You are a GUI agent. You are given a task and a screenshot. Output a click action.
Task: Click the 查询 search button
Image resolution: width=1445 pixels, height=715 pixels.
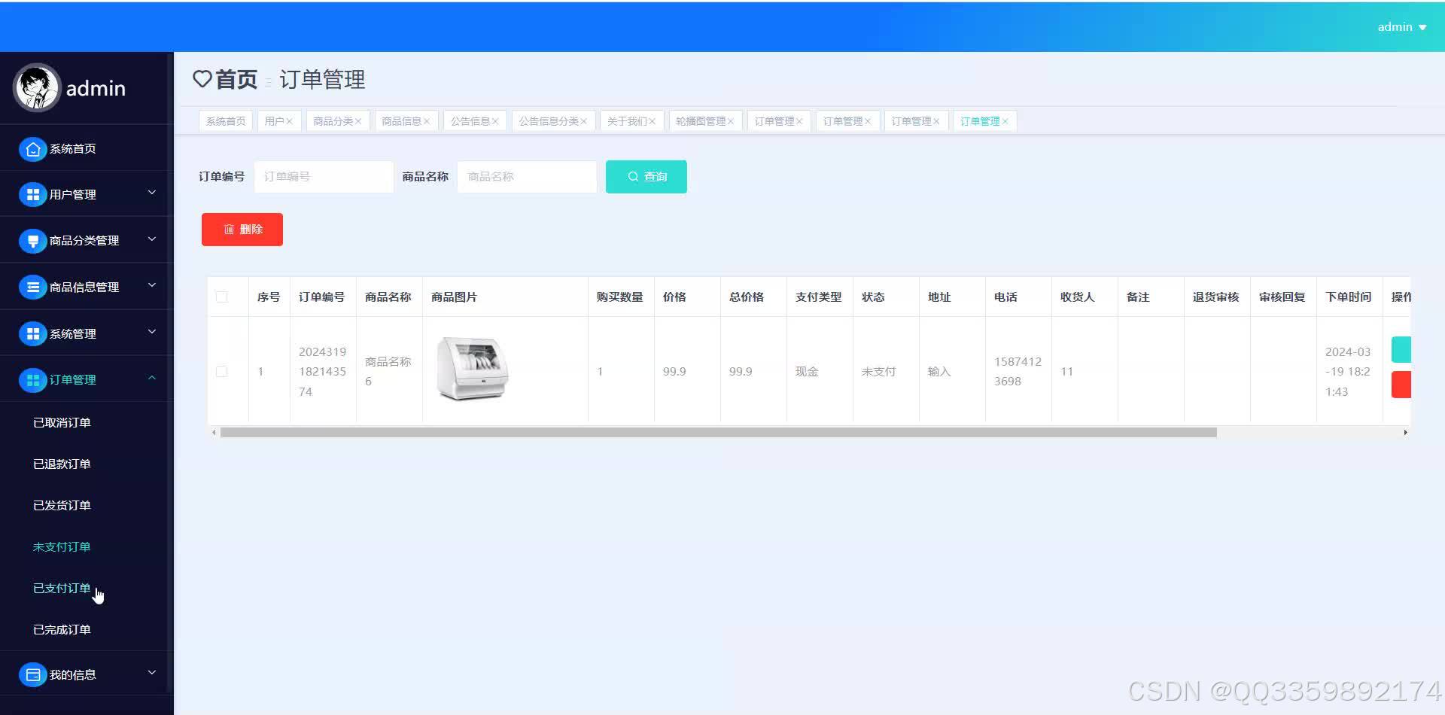tap(646, 177)
